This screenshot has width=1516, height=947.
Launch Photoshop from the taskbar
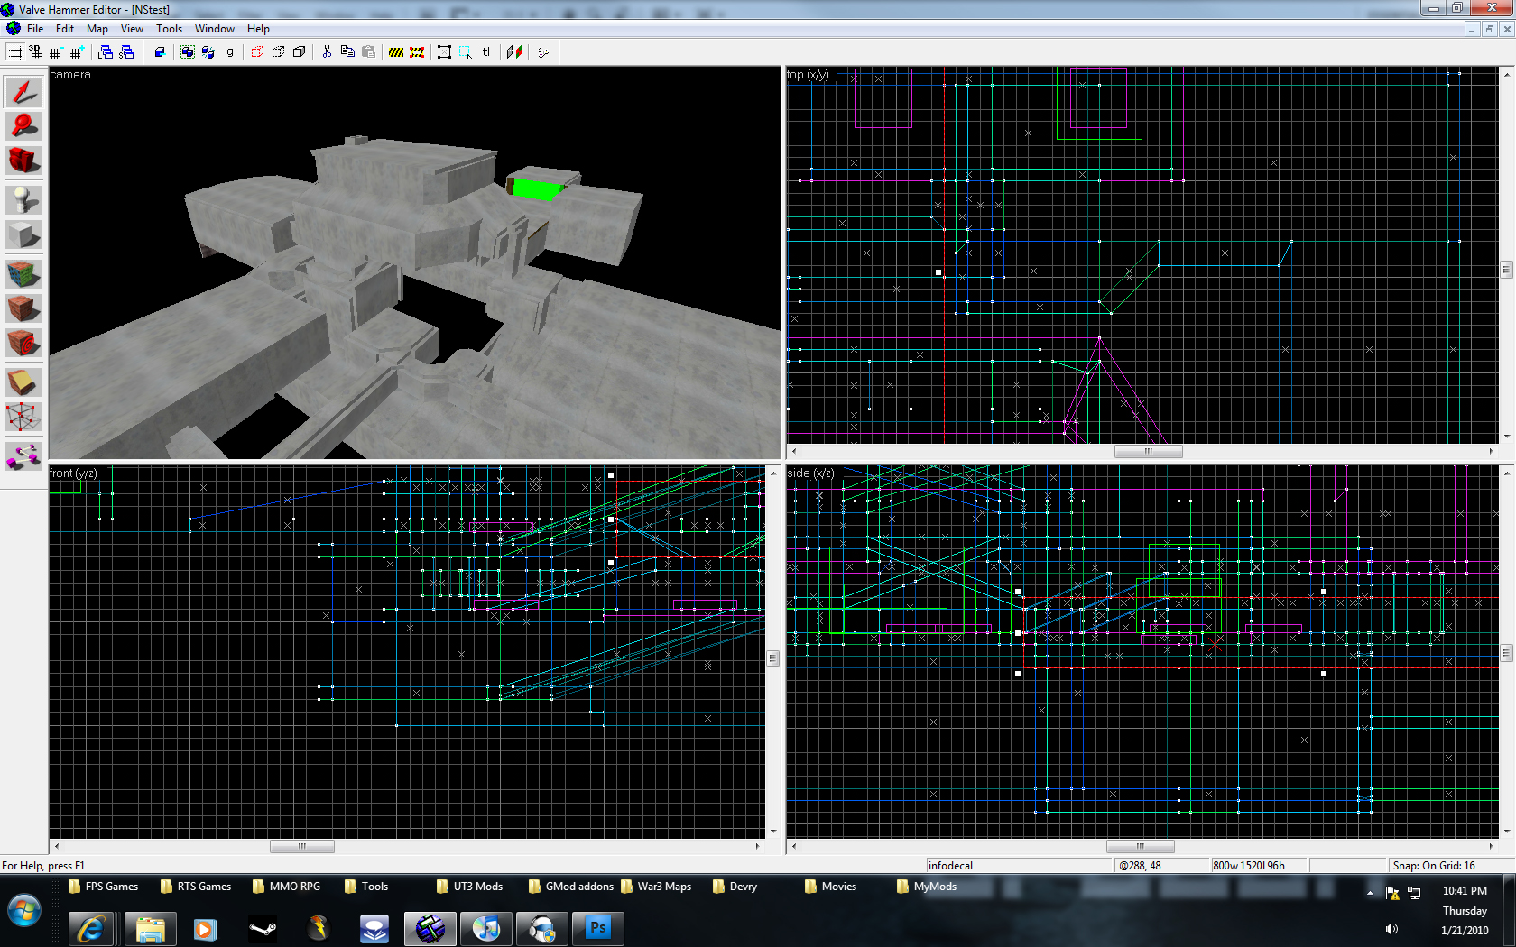[x=597, y=928]
